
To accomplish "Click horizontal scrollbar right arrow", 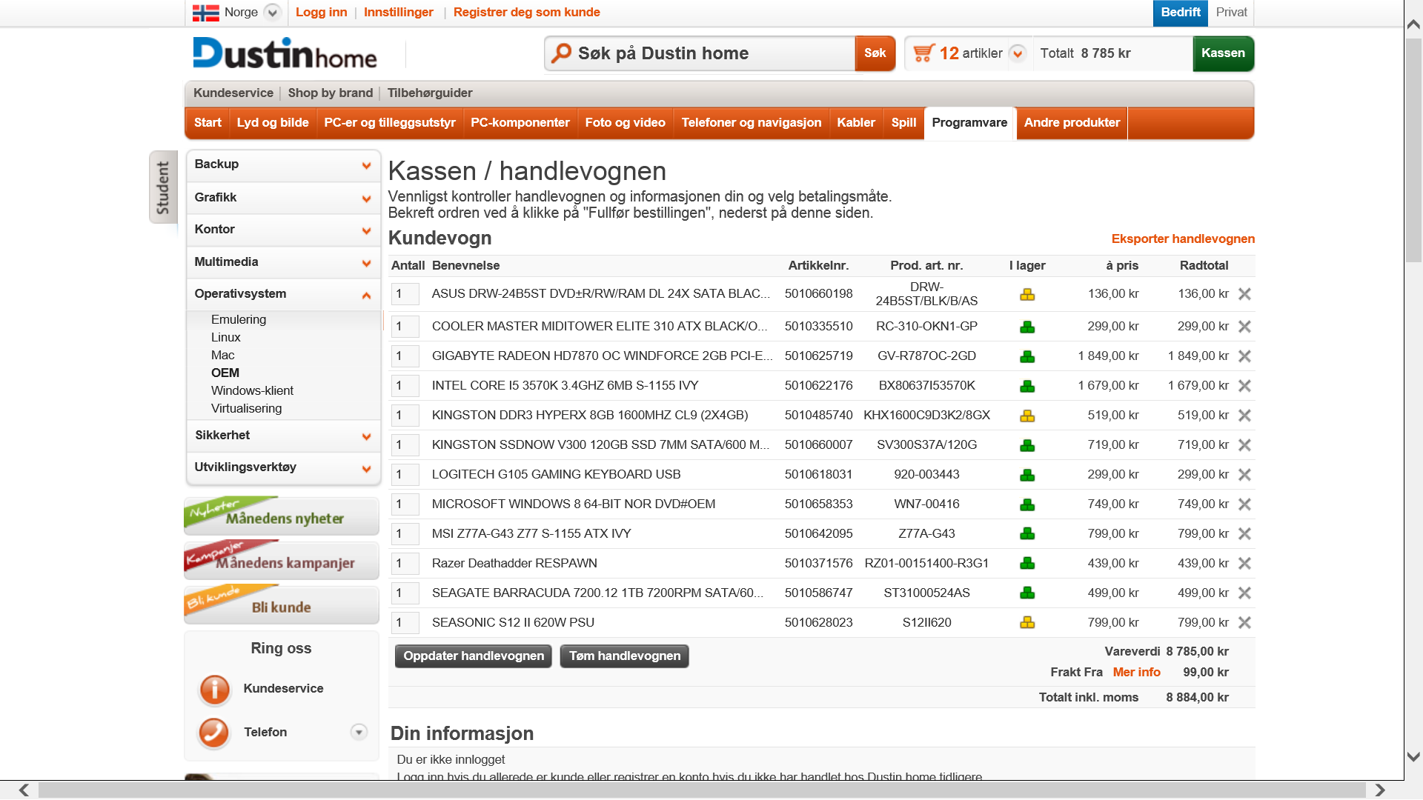I will (x=1380, y=790).
